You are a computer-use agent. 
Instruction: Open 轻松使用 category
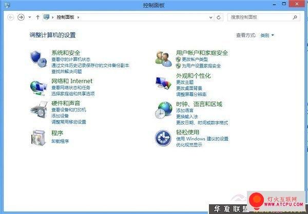click(187, 132)
